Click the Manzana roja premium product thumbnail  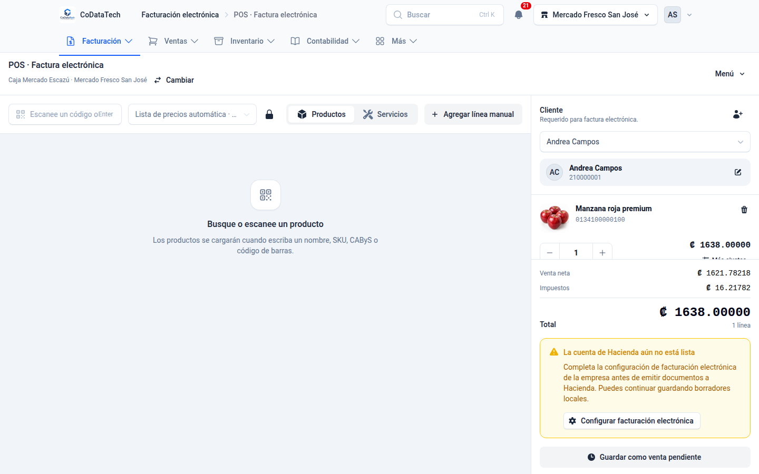click(x=554, y=218)
